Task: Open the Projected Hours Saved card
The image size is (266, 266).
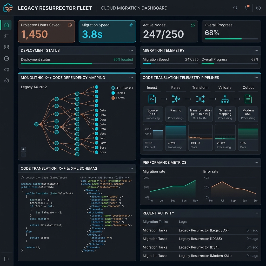Action: pos(46,31)
